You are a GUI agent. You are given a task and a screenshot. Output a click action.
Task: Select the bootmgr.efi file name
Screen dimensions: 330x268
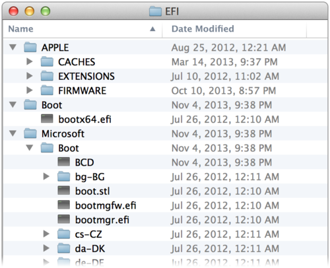(102, 220)
